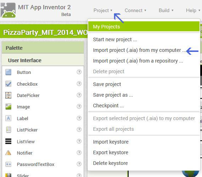Select the Label component icon
The height and width of the screenshot is (177, 202).
tap(8, 118)
